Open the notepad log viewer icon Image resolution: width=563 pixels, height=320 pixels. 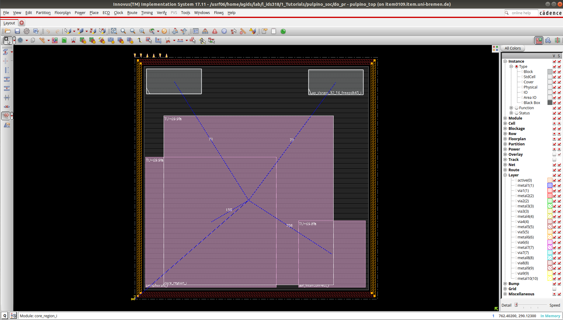coord(273,31)
